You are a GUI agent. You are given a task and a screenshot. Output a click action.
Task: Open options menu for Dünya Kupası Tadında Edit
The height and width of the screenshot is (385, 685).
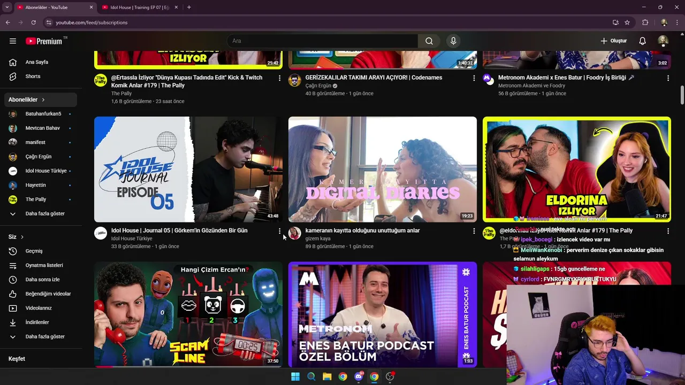pos(279,78)
